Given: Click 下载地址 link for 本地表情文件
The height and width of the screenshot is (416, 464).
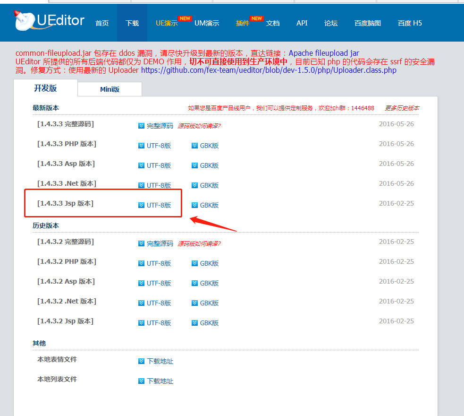Looking at the screenshot, I should (x=160, y=361).
